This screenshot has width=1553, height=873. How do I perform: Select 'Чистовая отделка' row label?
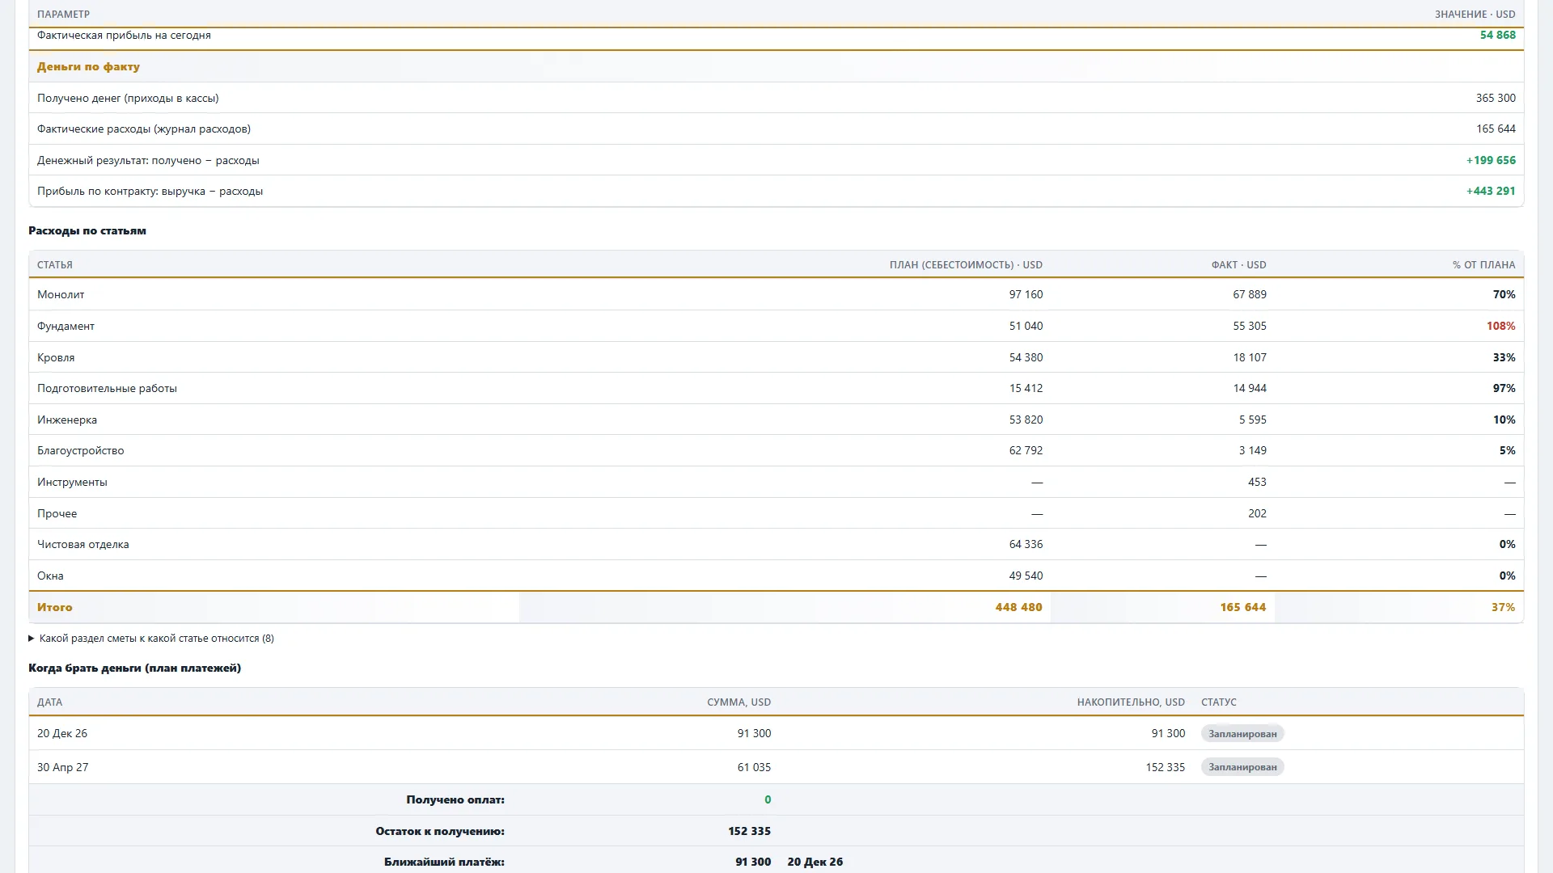coord(83,545)
